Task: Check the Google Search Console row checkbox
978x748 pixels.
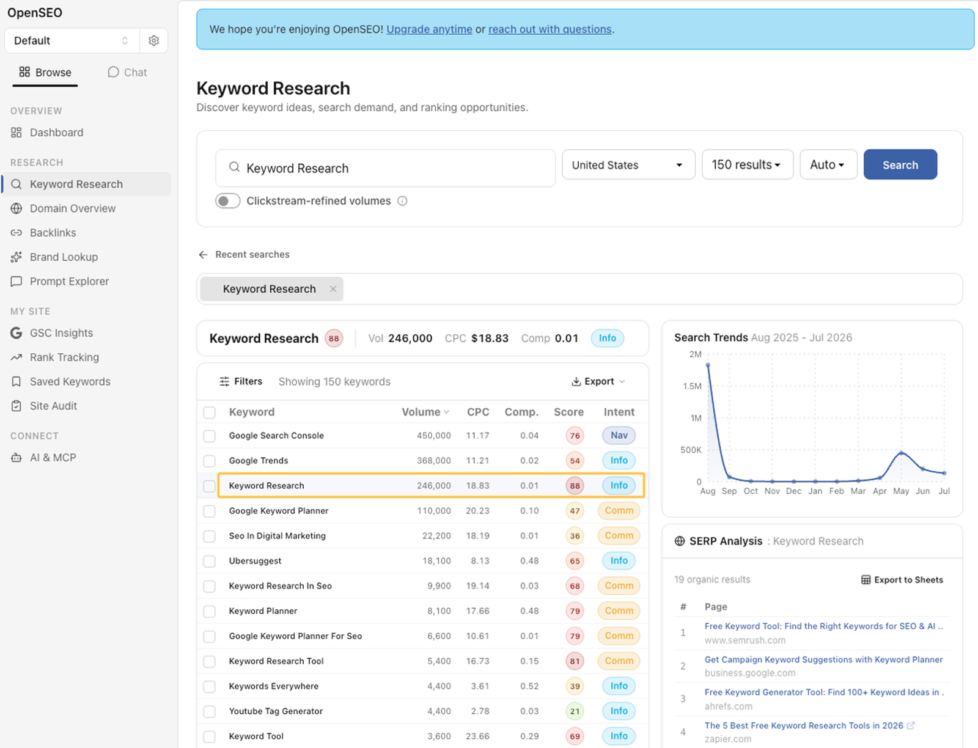Action: (210, 436)
